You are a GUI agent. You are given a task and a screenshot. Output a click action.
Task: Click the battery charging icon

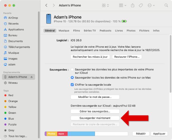pos(124,21)
